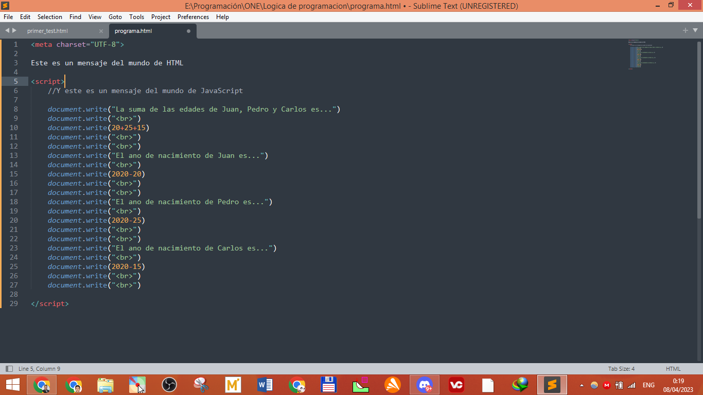Open the Selection menu
703x395 pixels.
(x=50, y=17)
